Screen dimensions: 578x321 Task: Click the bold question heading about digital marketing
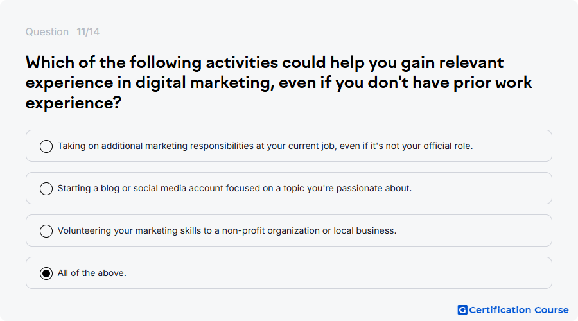tap(279, 83)
